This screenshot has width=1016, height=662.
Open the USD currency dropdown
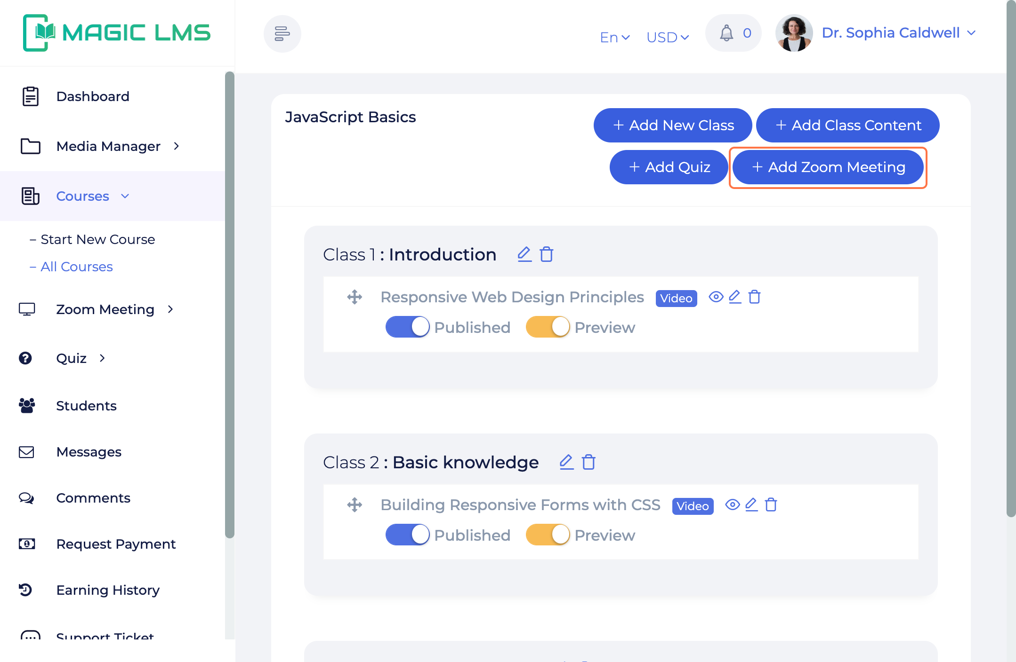tap(668, 37)
